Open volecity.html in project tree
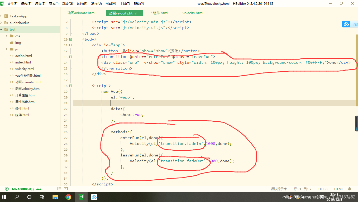Image resolution: width=358 pixels, height=202 pixels. click(25, 69)
